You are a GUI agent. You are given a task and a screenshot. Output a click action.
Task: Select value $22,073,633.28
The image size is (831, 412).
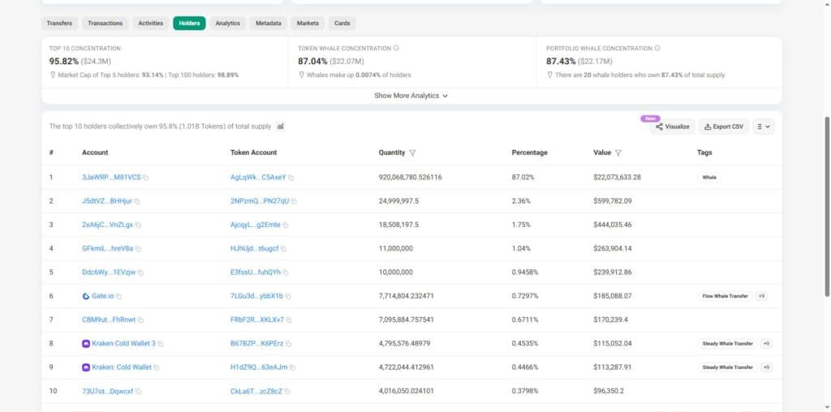[x=617, y=178]
